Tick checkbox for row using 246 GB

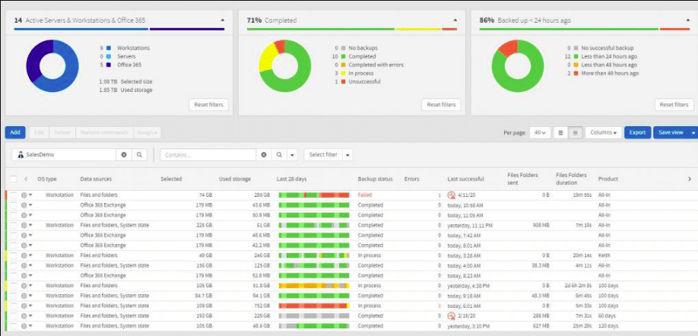click(14, 255)
